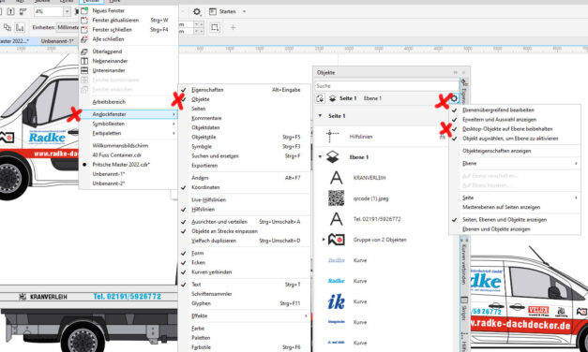This screenshot has width=588, height=352.
Task: Open the Objekte panel gear options button
Action: tap(454, 98)
